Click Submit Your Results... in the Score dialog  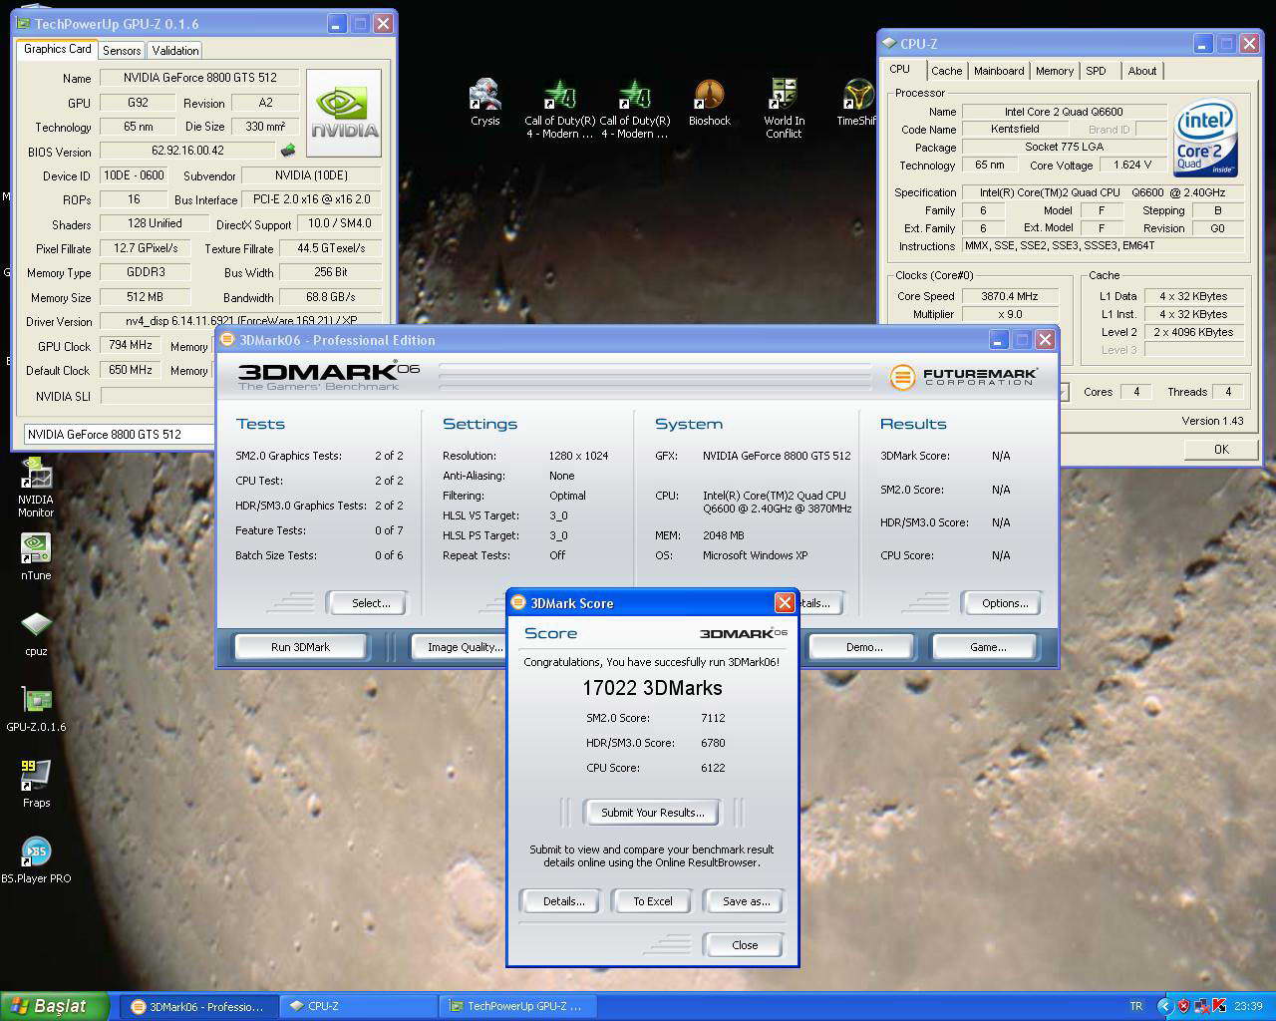(x=653, y=813)
